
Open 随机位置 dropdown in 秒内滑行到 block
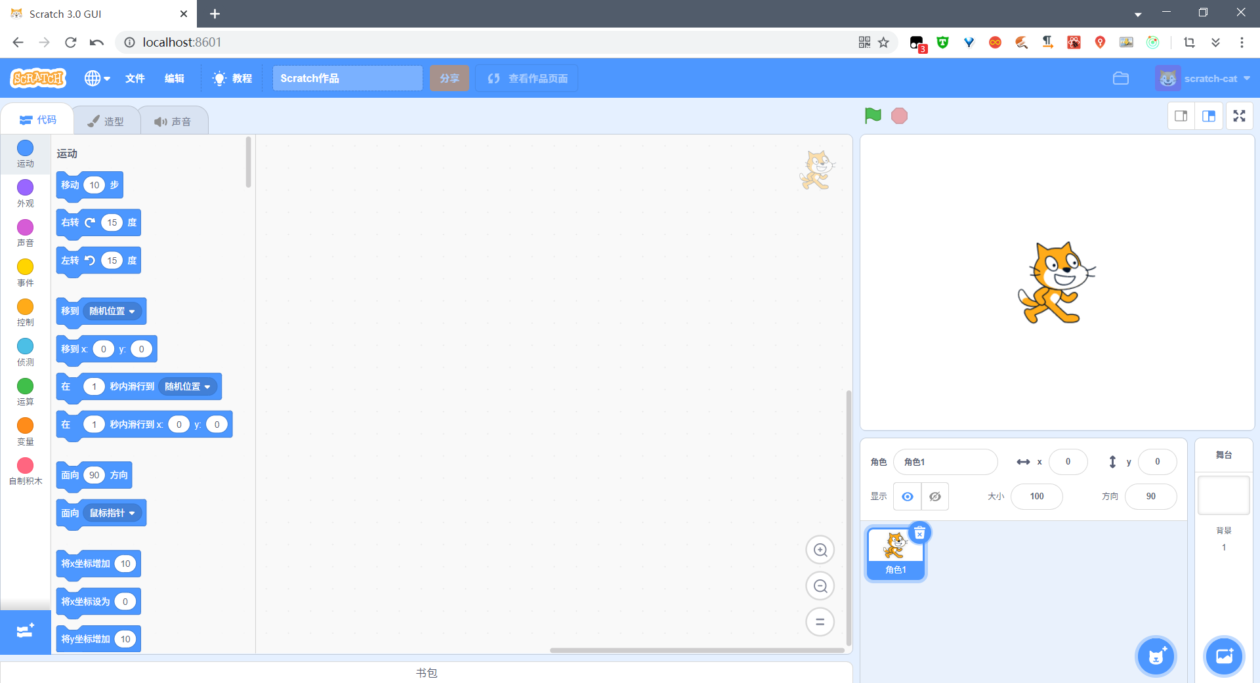pos(188,386)
